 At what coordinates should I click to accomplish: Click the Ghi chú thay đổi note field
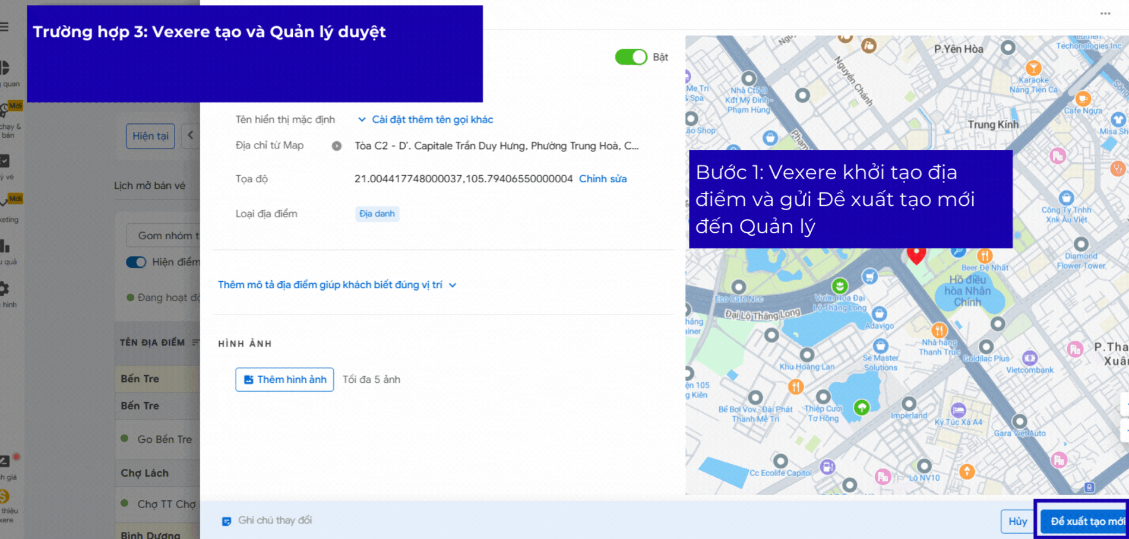pos(275,521)
